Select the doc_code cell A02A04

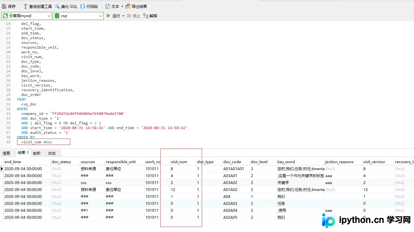click(x=236, y=211)
